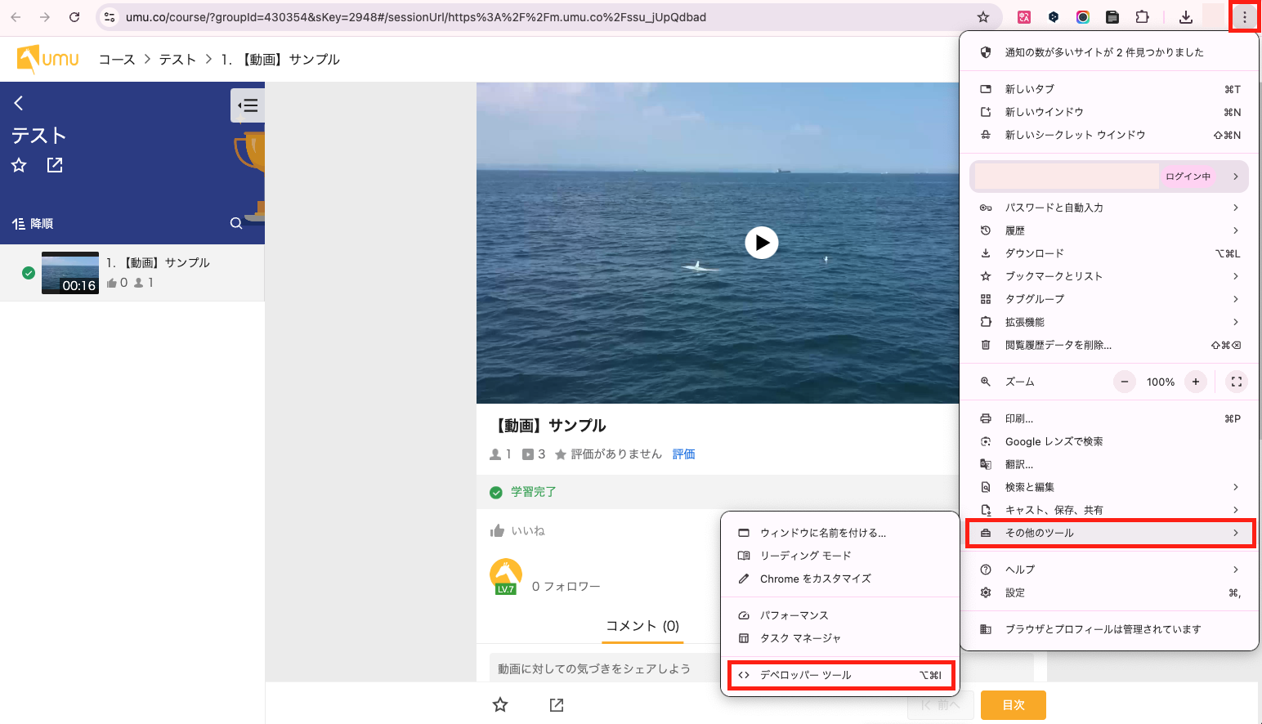The image size is (1262, 724).
Task: Click the 目次 button
Action: pos(1013,705)
